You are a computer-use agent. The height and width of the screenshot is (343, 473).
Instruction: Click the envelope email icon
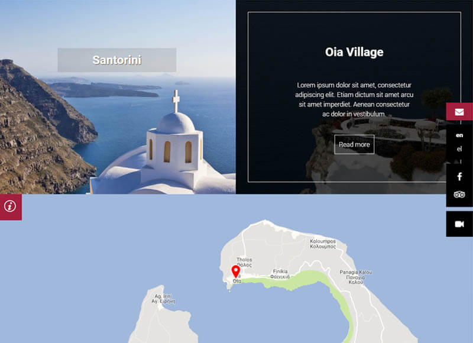(x=459, y=112)
